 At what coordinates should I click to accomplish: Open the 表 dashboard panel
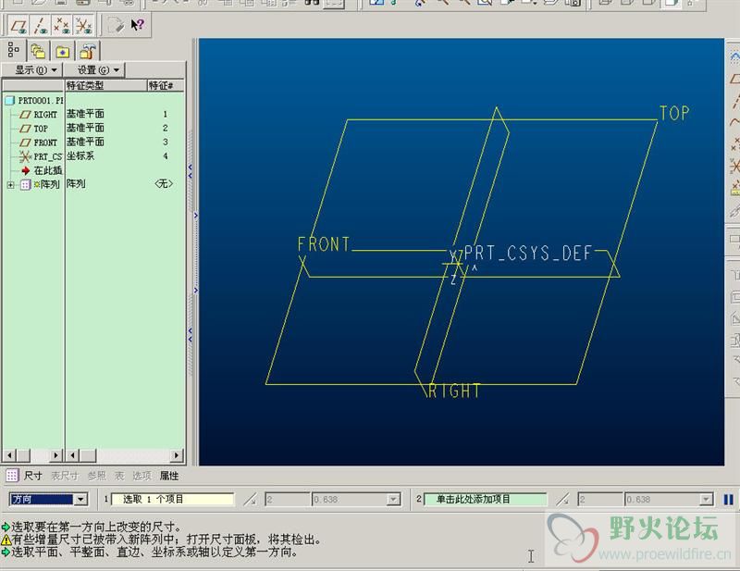click(119, 476)
